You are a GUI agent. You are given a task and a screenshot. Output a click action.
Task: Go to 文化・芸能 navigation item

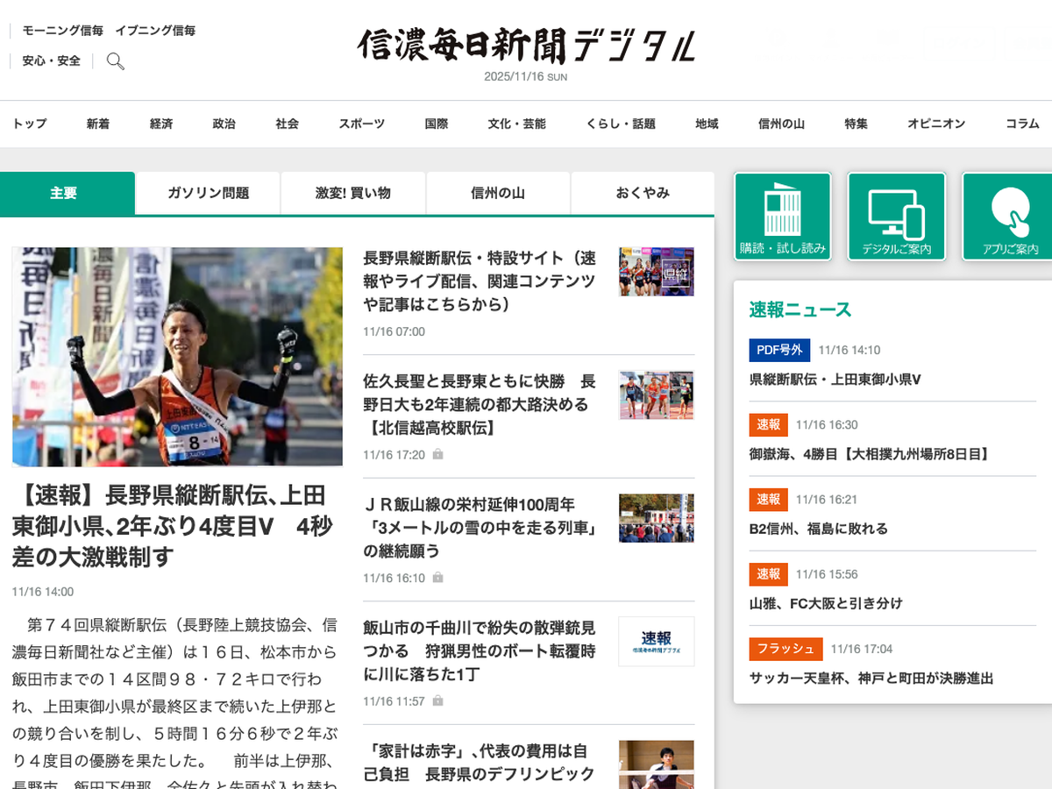pyautogui.click(x=516, y=124)
